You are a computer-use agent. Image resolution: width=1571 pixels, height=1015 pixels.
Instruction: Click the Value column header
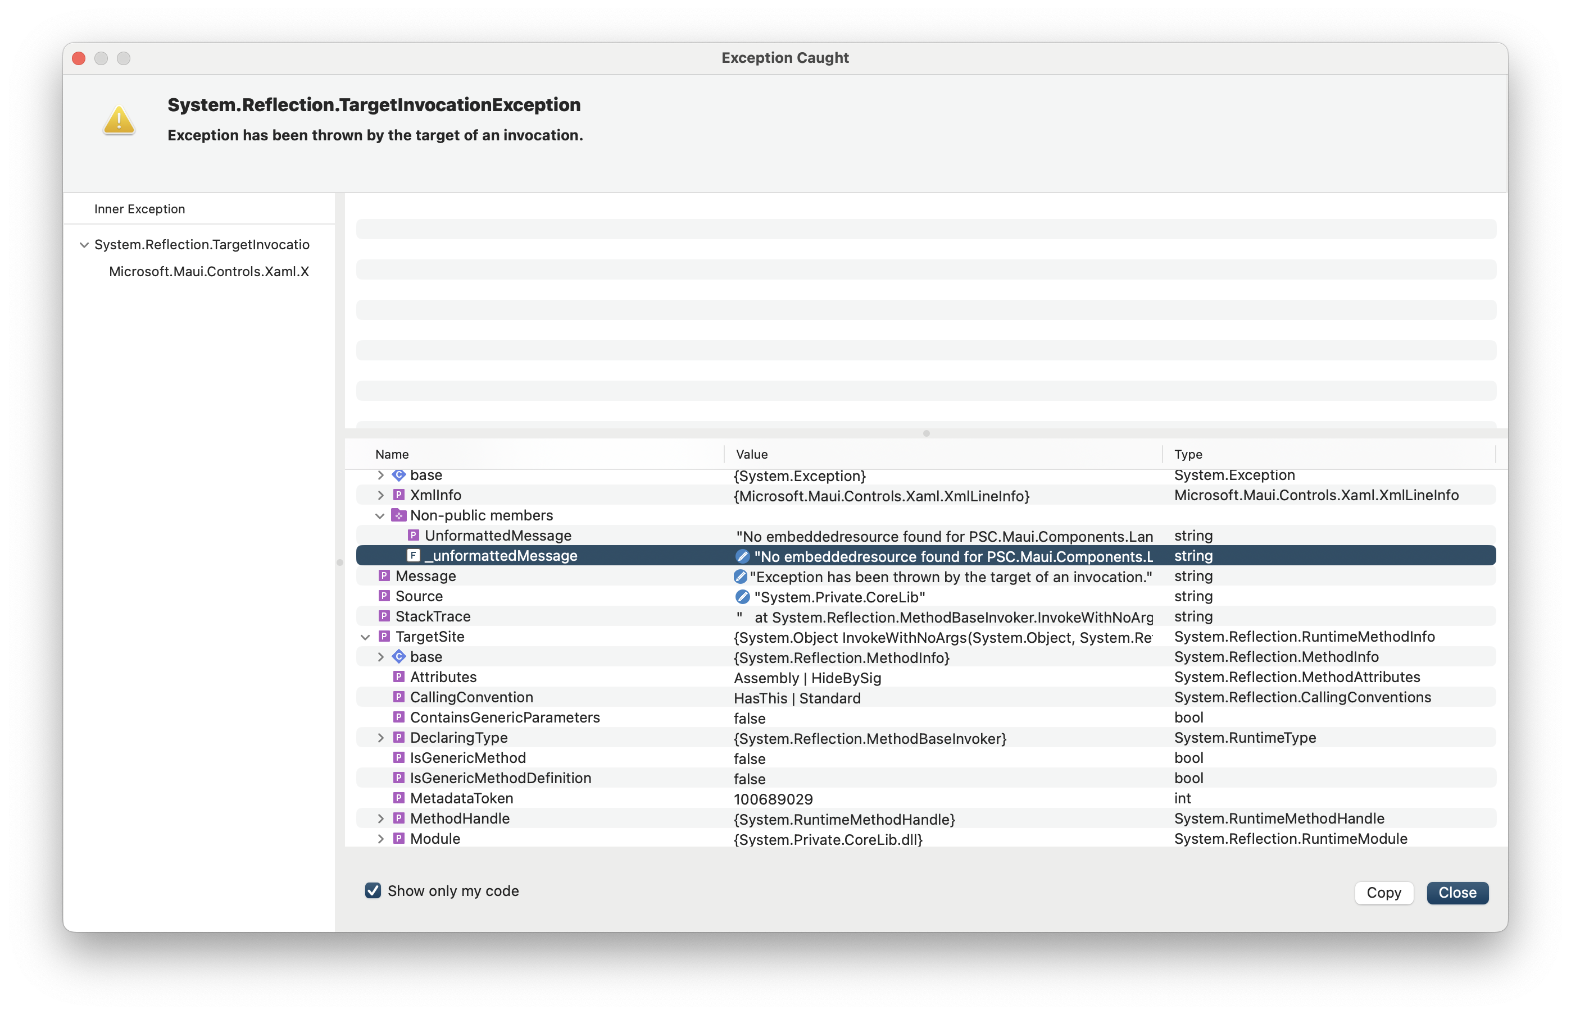pos(751,454)
